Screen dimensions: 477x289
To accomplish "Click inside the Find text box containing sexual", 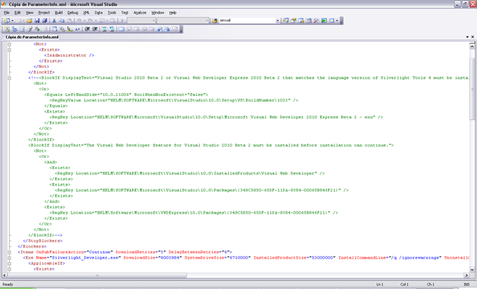I will [247, 20].
